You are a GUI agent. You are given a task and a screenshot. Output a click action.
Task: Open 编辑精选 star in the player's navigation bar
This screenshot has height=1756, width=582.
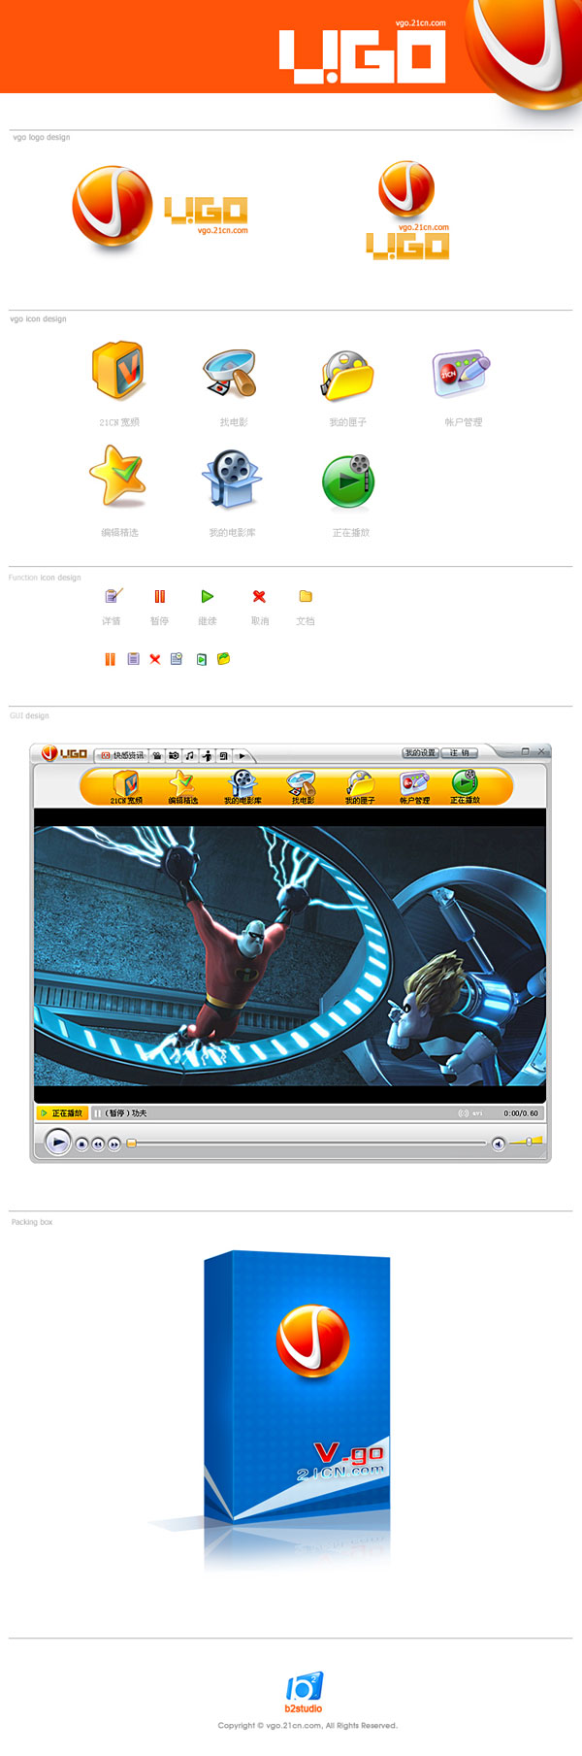tap(182, 786)
